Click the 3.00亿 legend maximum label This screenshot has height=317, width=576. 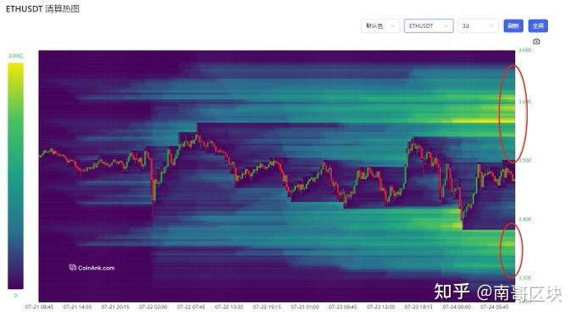(15, 56)
